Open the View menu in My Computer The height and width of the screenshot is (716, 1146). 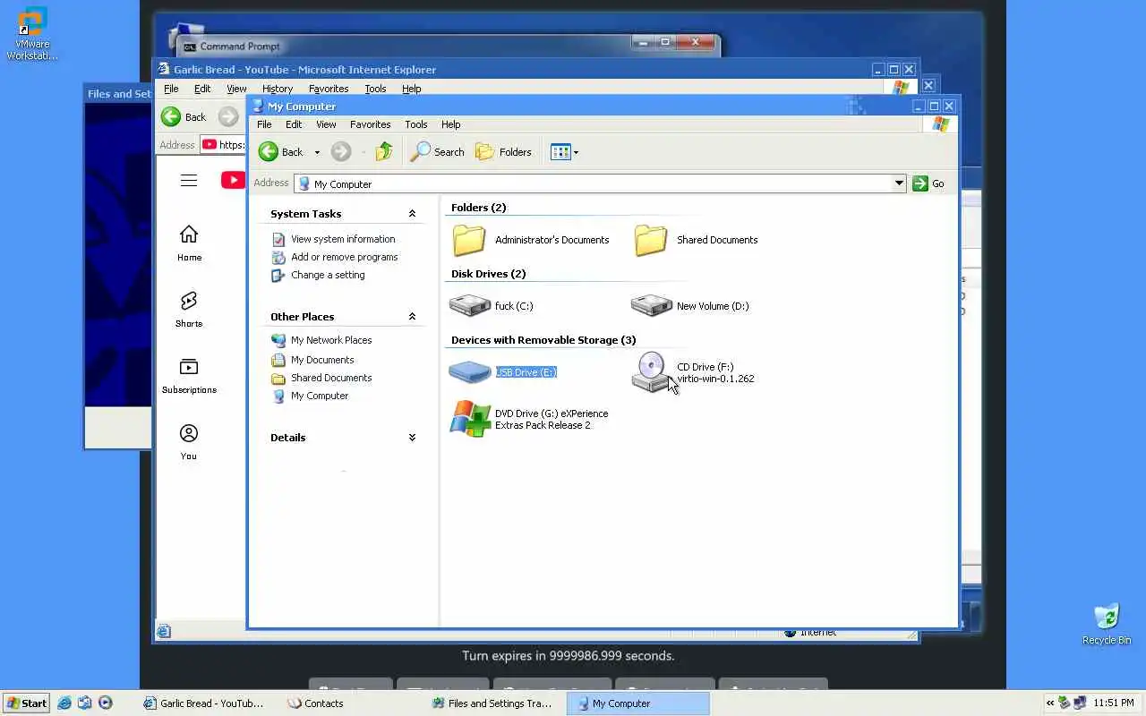(326, 124)
